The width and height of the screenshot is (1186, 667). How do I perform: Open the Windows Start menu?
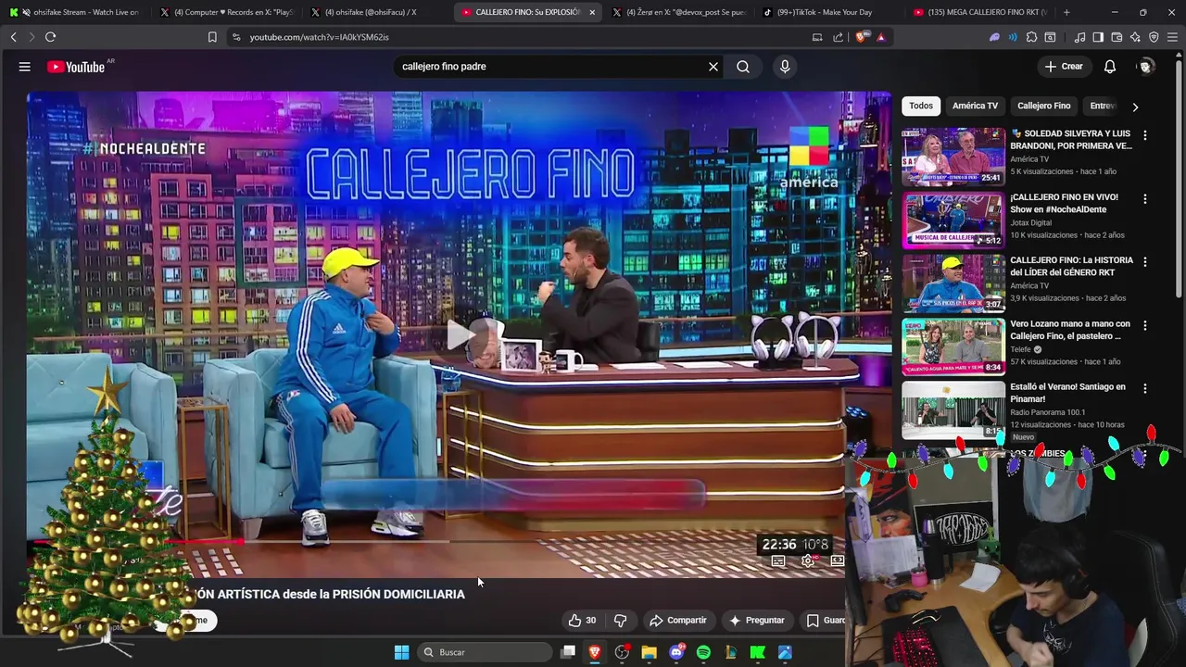pos(401,652)
